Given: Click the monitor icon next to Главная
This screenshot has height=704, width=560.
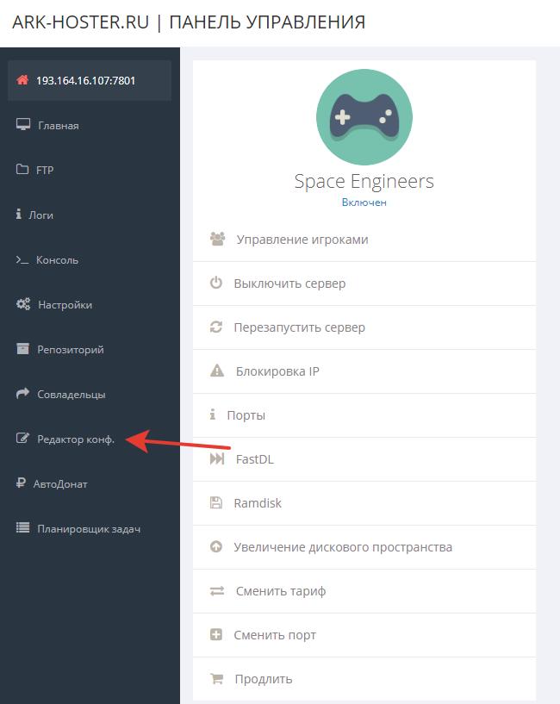Looking at the screenshot, I should (23, 124).
